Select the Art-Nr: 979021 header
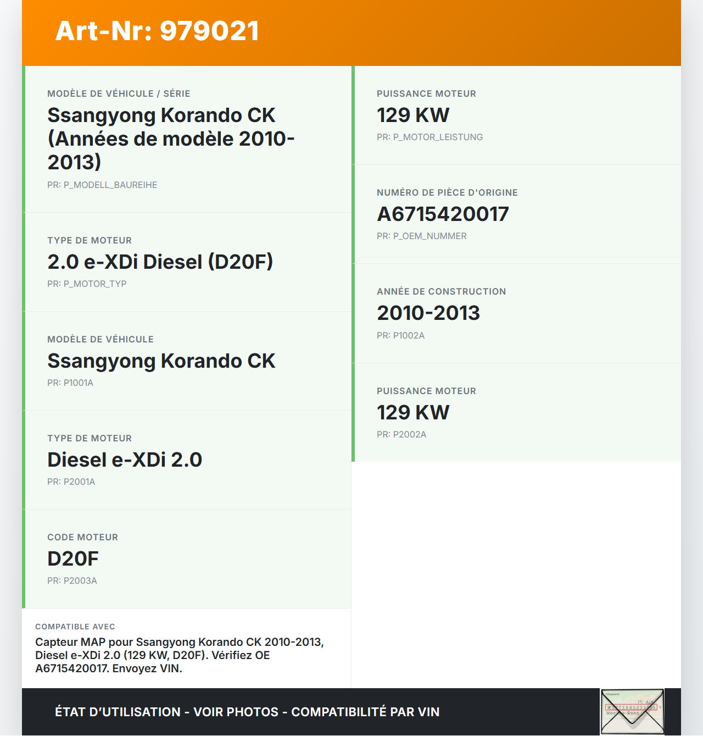Screen dimensions: 703x736 pyautogui.click(x=156, y=31)
